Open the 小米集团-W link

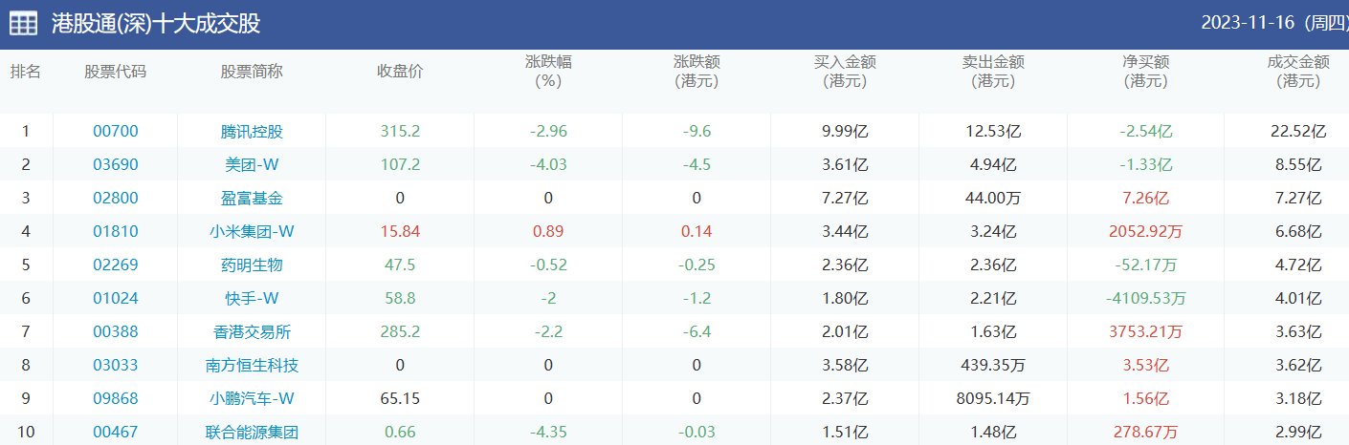[x=252, y=231]
